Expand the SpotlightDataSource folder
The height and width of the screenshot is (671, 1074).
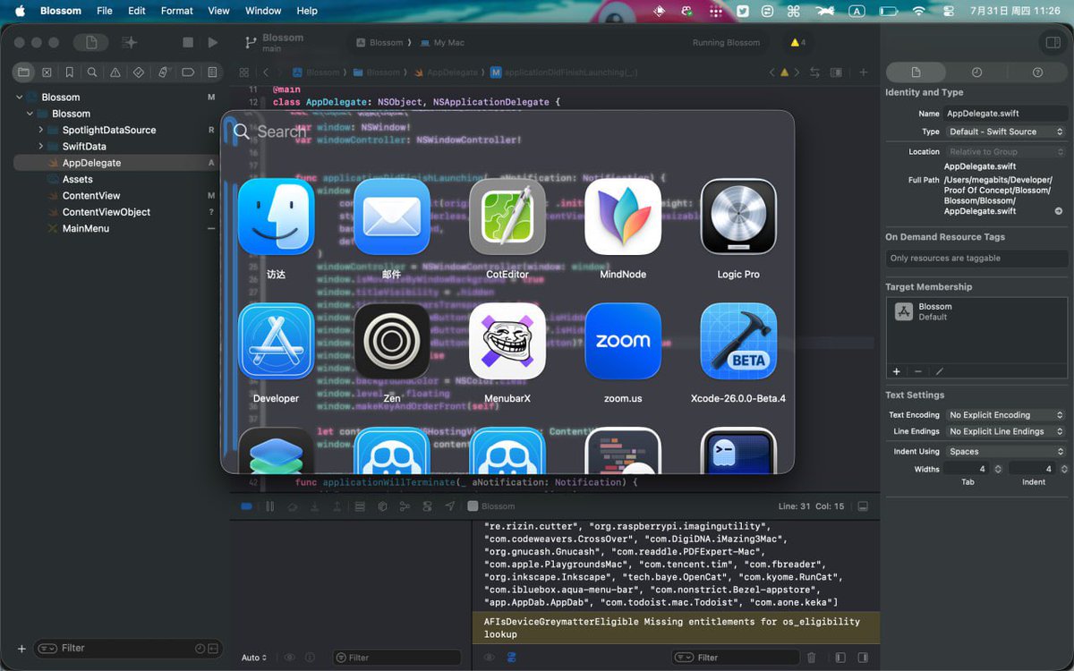pyautogui.click(x=41, y=130)
